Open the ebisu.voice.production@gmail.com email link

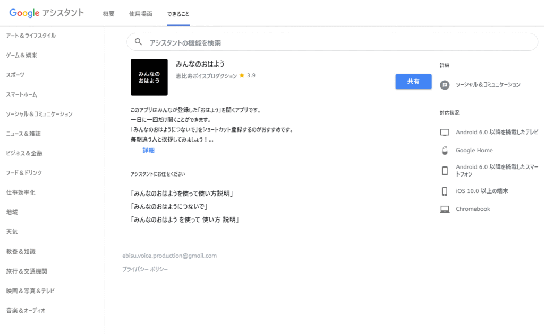[169, 256]
